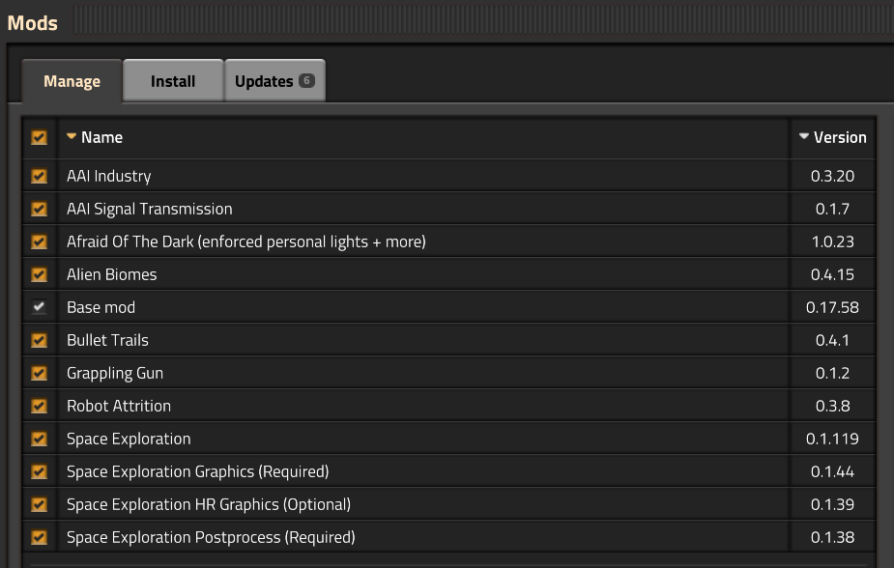The width and height of the screenshot is (894, 568).
Task: Select the Space Exploration mod row
Action: 448,439
